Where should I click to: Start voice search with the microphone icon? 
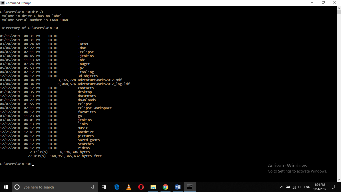pos(93,187)
